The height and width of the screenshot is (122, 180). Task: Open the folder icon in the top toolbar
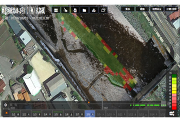click(x=84, y=10)
